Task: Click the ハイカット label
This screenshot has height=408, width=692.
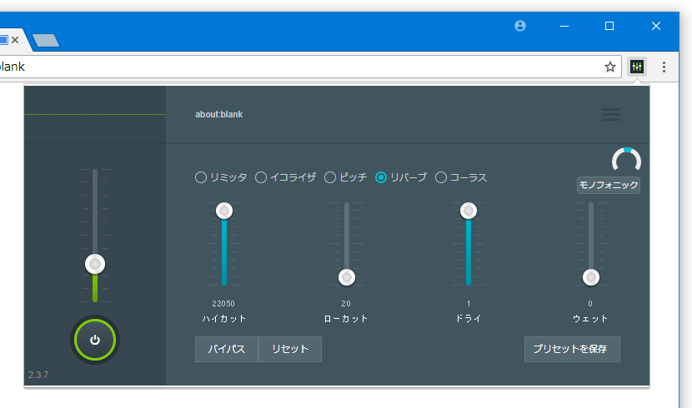Action: [224, 319]
